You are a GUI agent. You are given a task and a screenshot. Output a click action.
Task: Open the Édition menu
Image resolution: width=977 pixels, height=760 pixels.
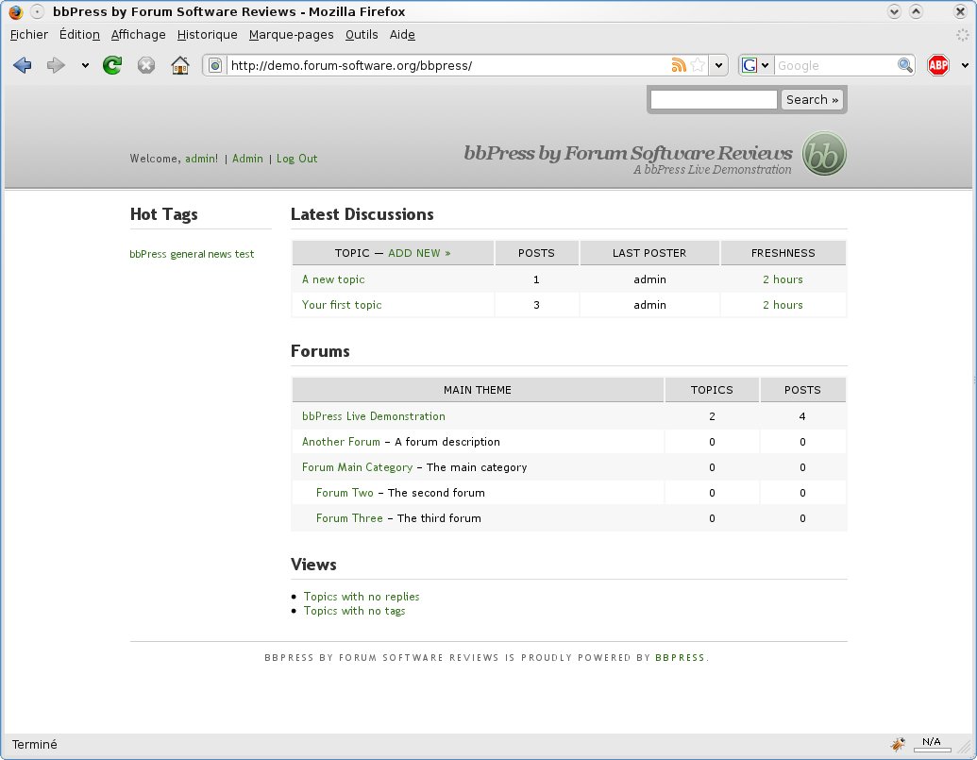(79, 35)
